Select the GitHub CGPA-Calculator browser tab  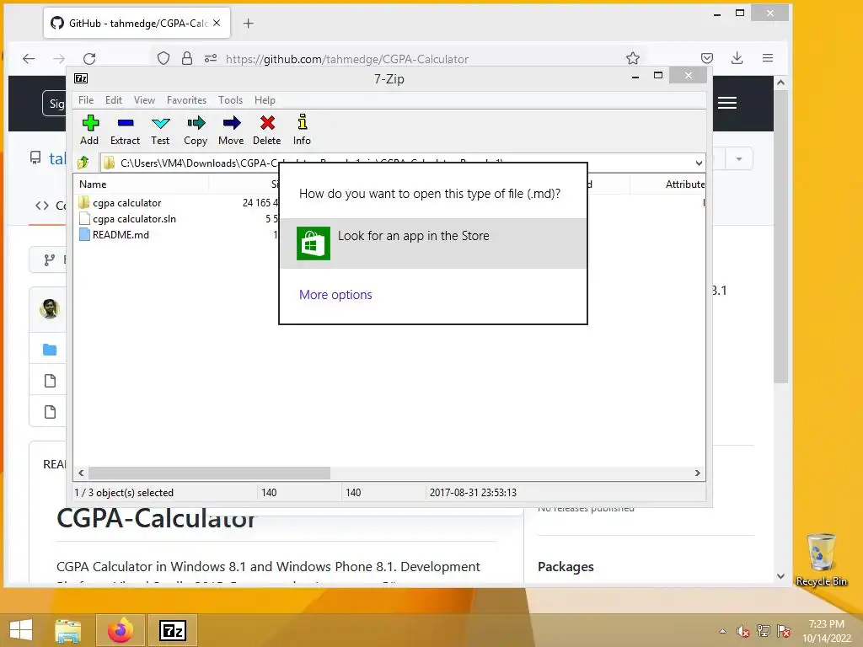(x=137, y=23)
